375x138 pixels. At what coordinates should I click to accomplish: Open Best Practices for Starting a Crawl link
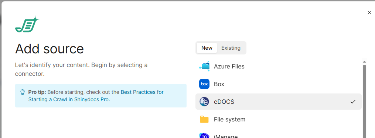tap(96, 96)
